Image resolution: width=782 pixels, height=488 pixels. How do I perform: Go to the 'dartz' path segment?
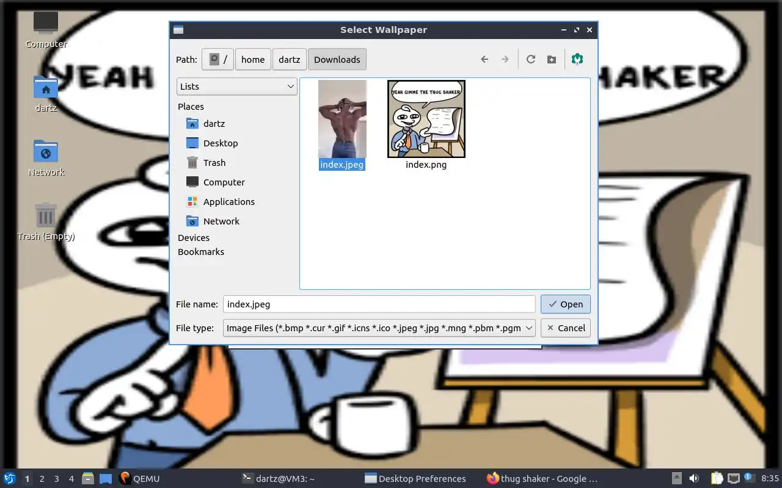pyautogui.click(x=290, y=59)
